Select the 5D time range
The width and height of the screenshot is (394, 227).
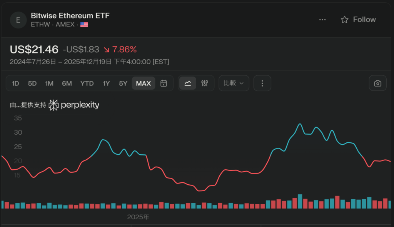pyautogui.click(x=32, y=83)
